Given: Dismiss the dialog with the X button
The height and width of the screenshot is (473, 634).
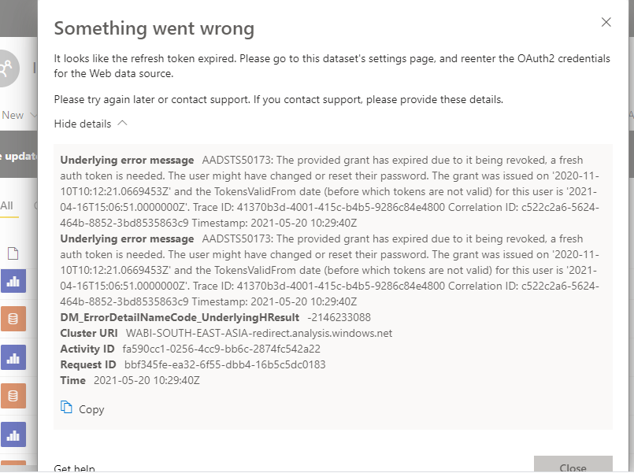Looking at the screenshot, I should tap(606, 22).
